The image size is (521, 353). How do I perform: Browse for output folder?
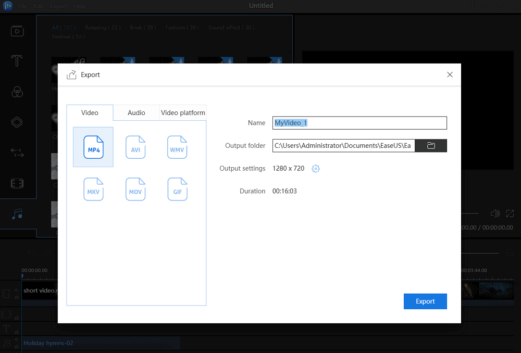(x=431, y=145)
